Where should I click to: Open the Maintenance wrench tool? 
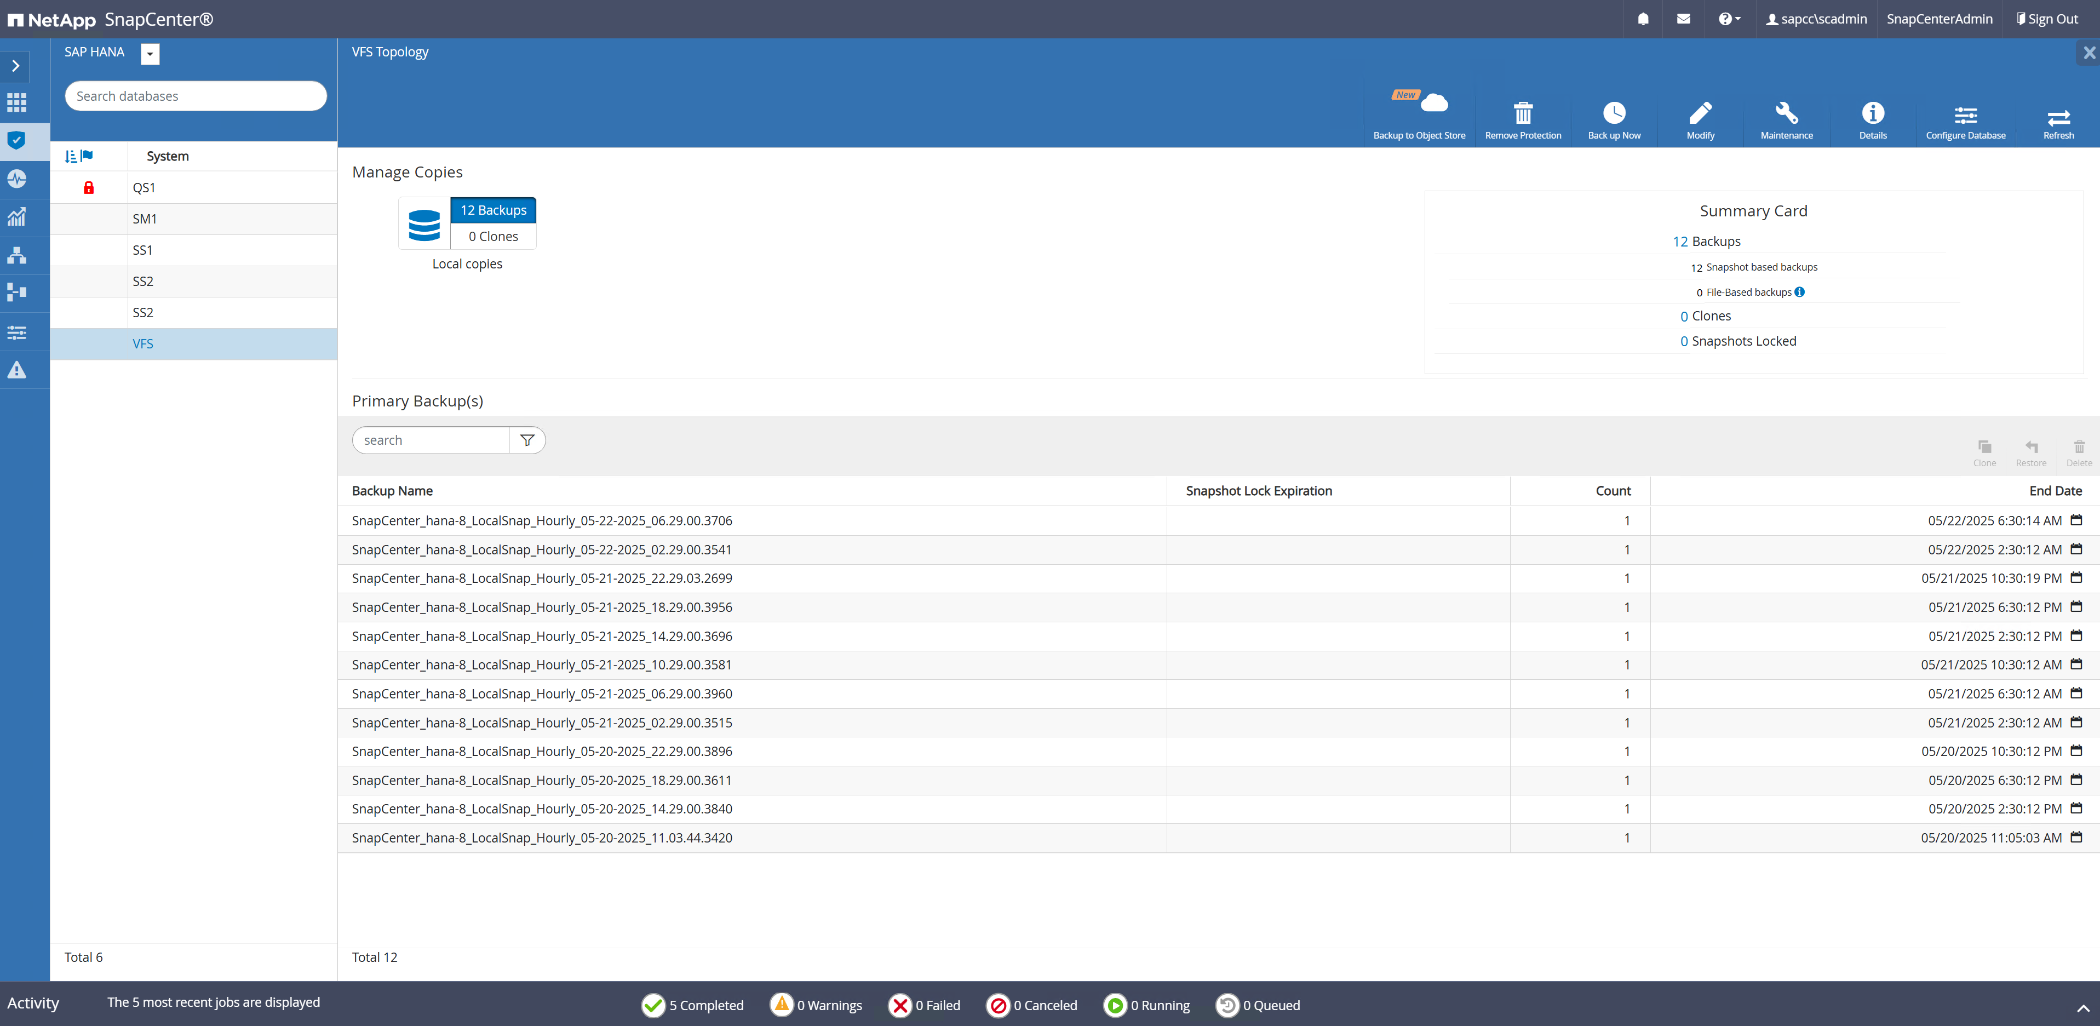(1785, 114)
